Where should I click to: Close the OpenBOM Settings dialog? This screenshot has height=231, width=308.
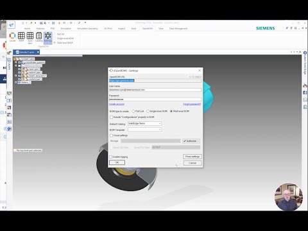(200, 71)
